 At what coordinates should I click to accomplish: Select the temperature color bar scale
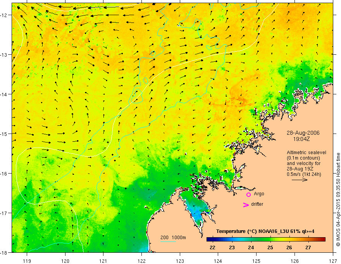coord(266,240)
